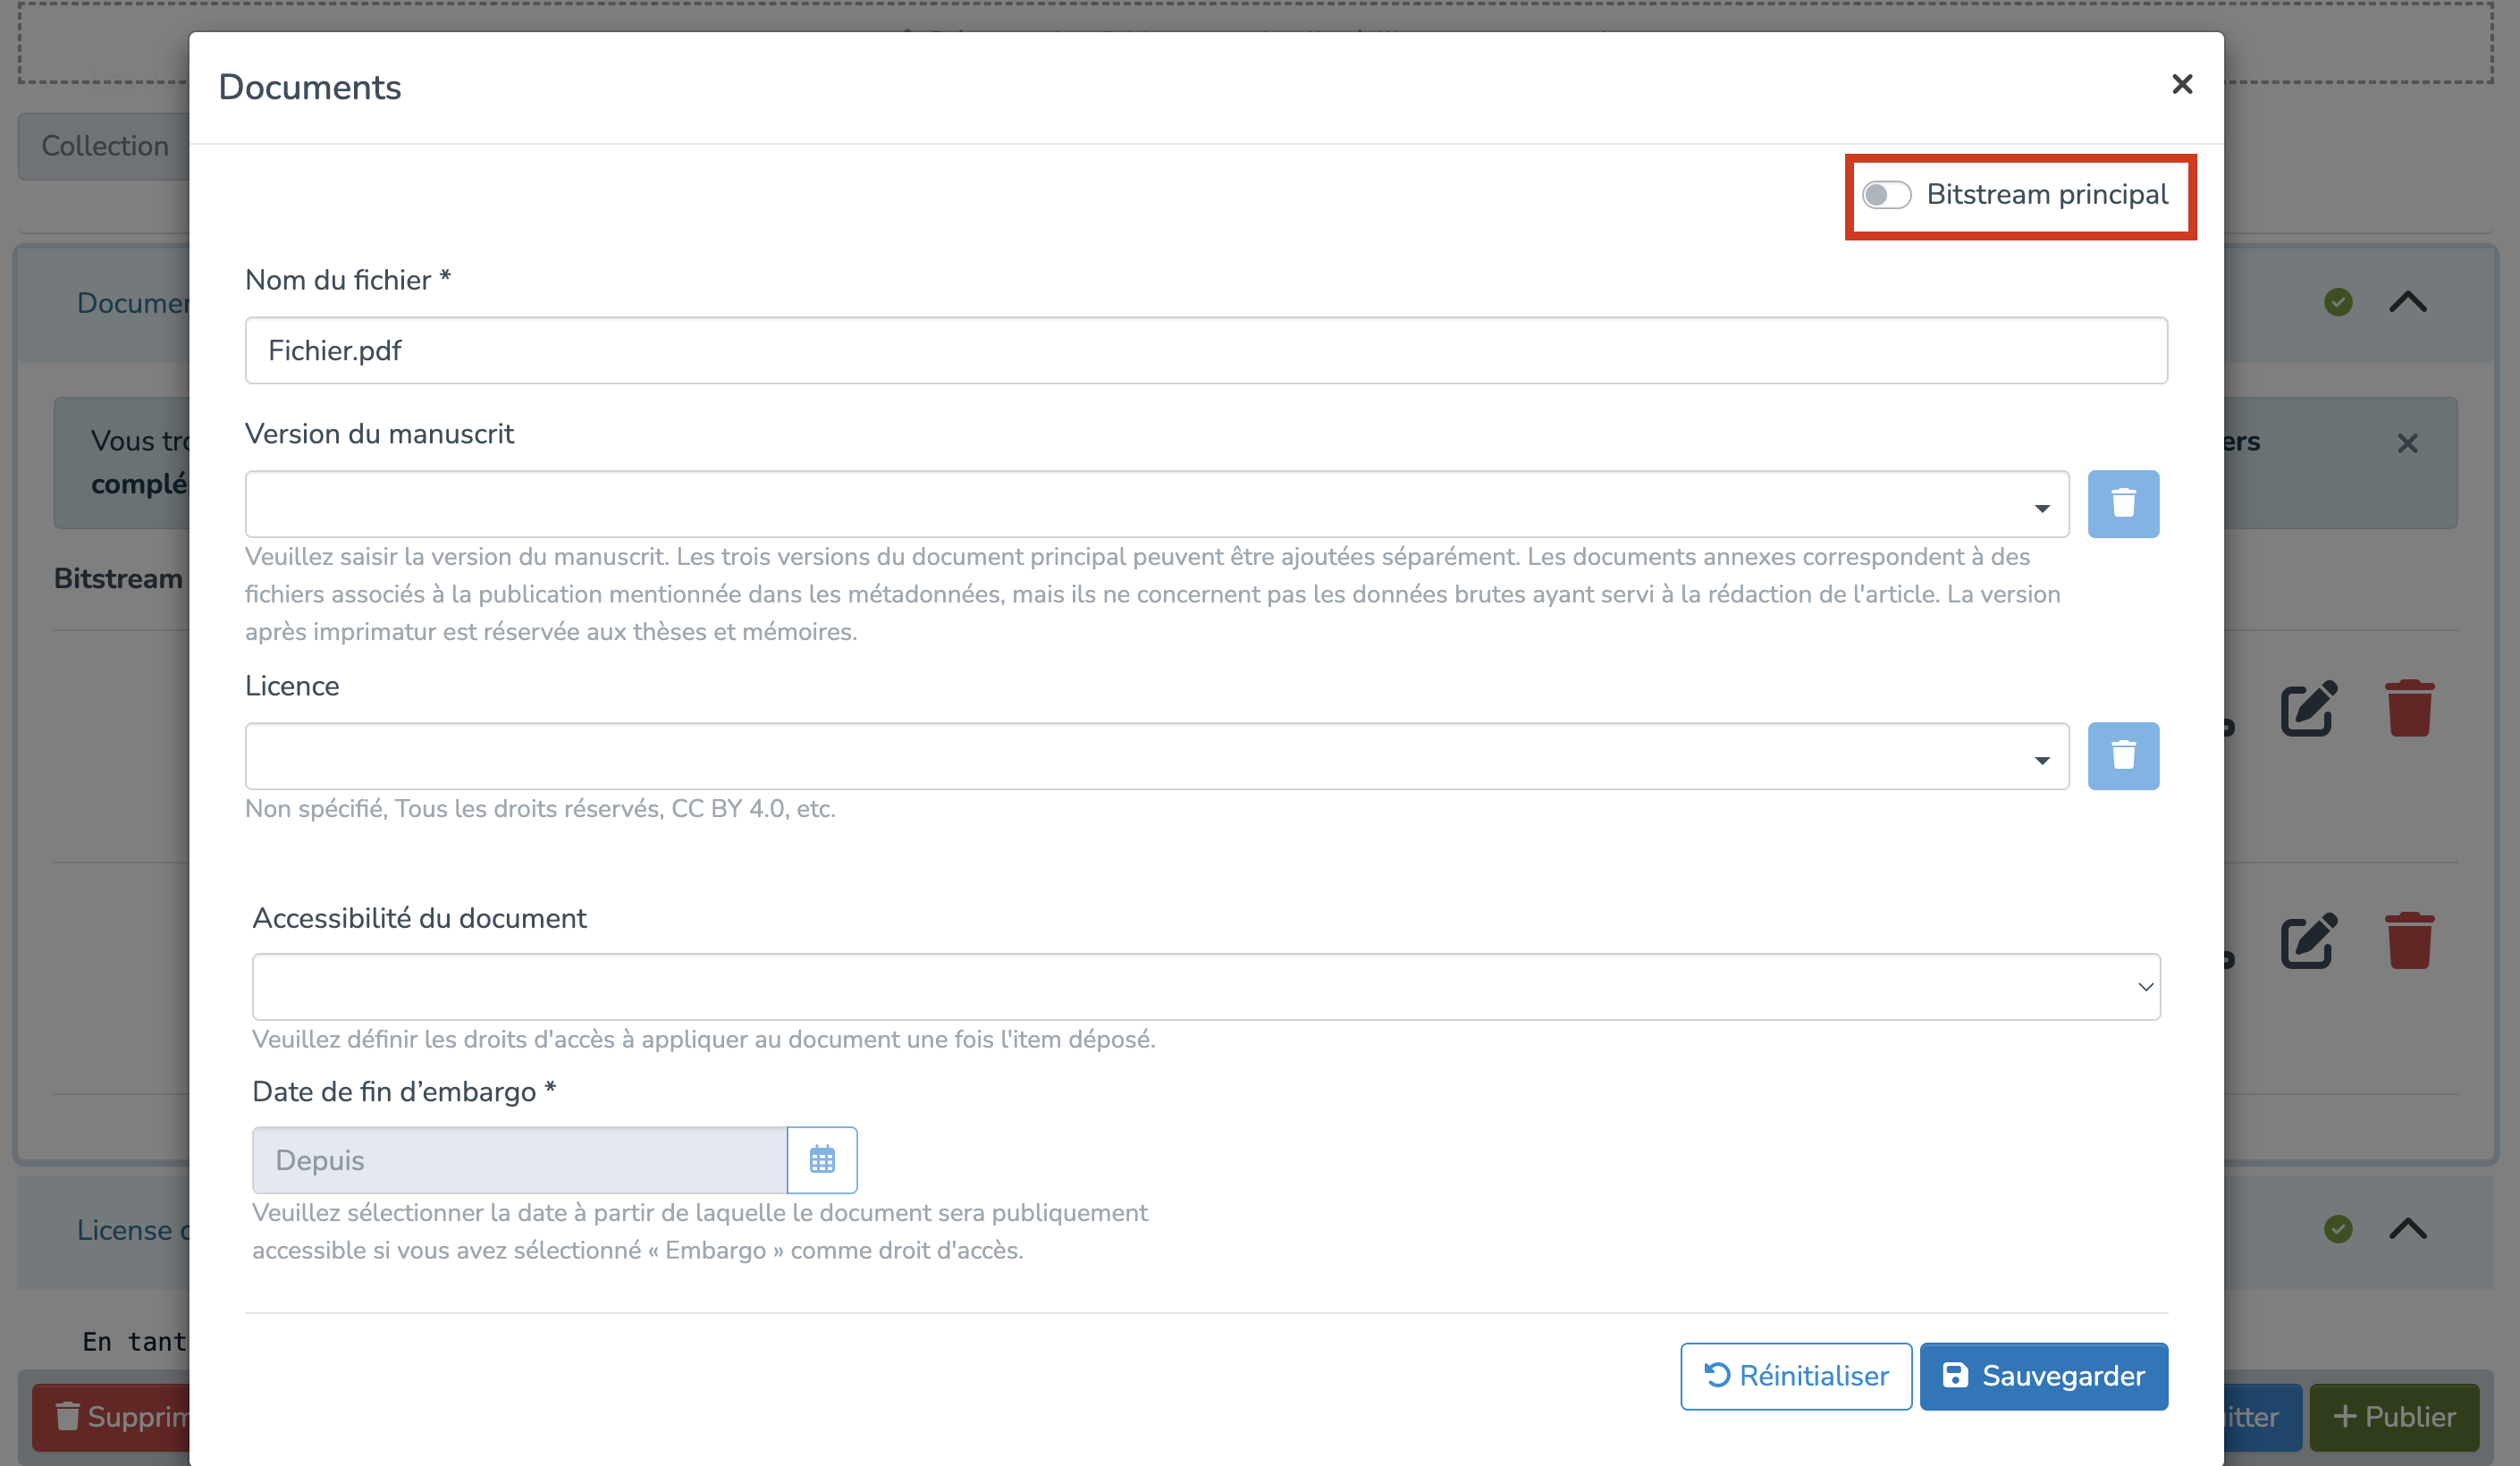Click the Réinitialiser button
Screen dimensions: 2520x1466
click(x=1795, y=1376)
